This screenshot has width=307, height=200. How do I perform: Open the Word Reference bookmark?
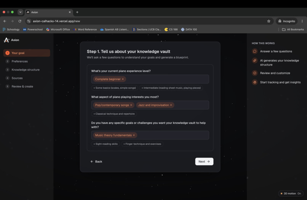[85, 29]
